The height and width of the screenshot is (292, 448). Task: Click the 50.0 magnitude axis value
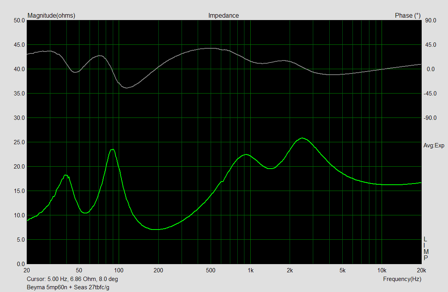(x=19, y=20)
